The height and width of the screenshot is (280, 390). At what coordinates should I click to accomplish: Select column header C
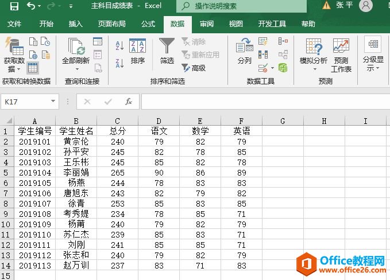pos(117,121)
